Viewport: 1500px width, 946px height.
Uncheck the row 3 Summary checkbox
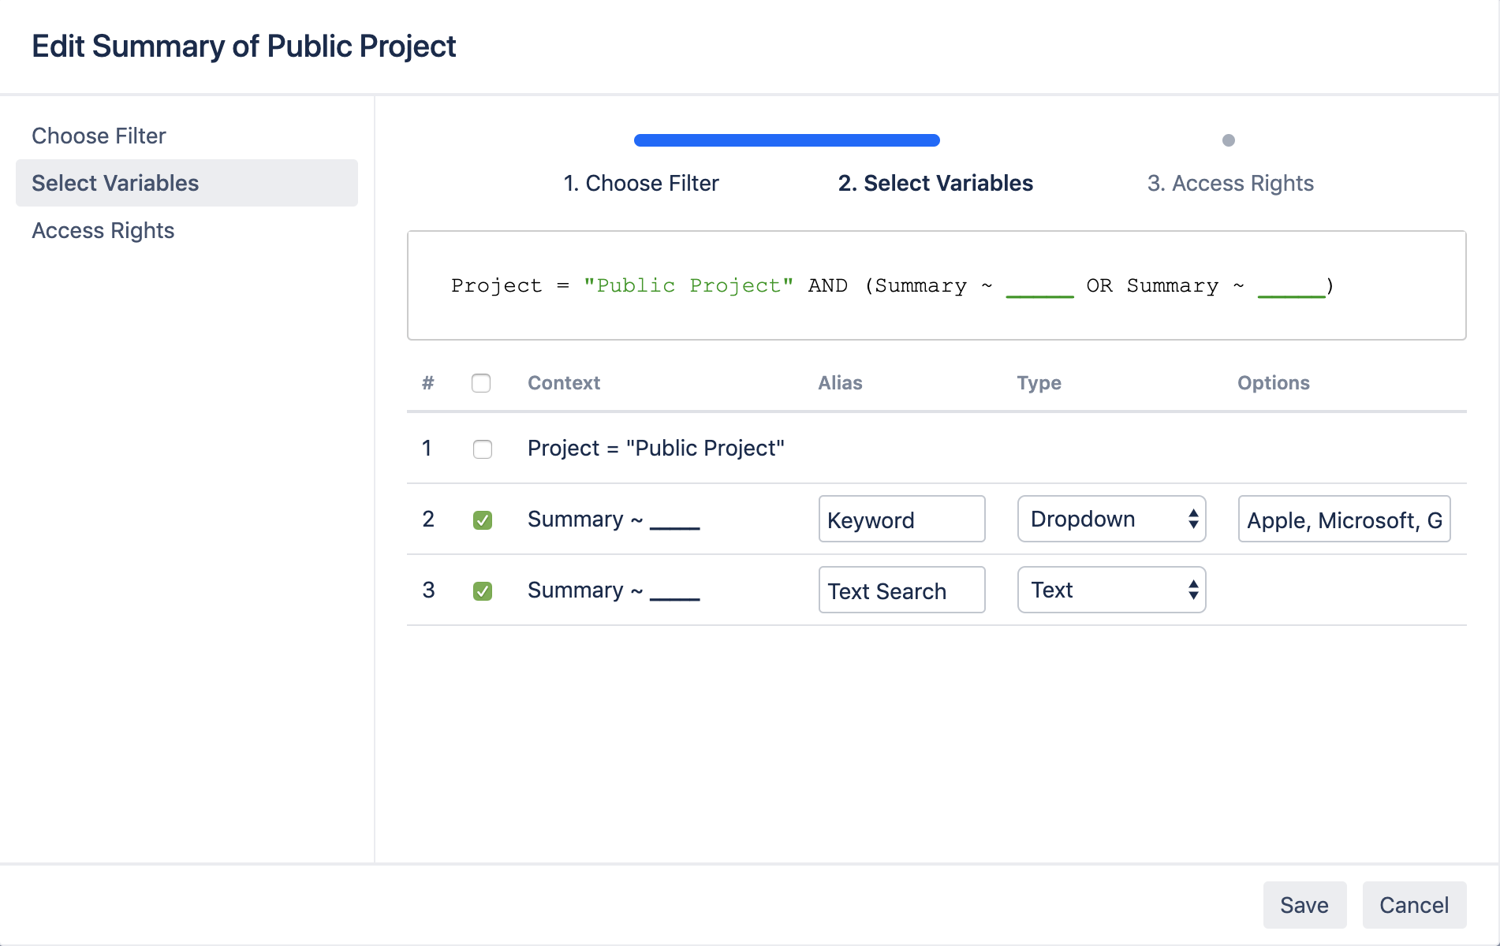pos(482,591)
